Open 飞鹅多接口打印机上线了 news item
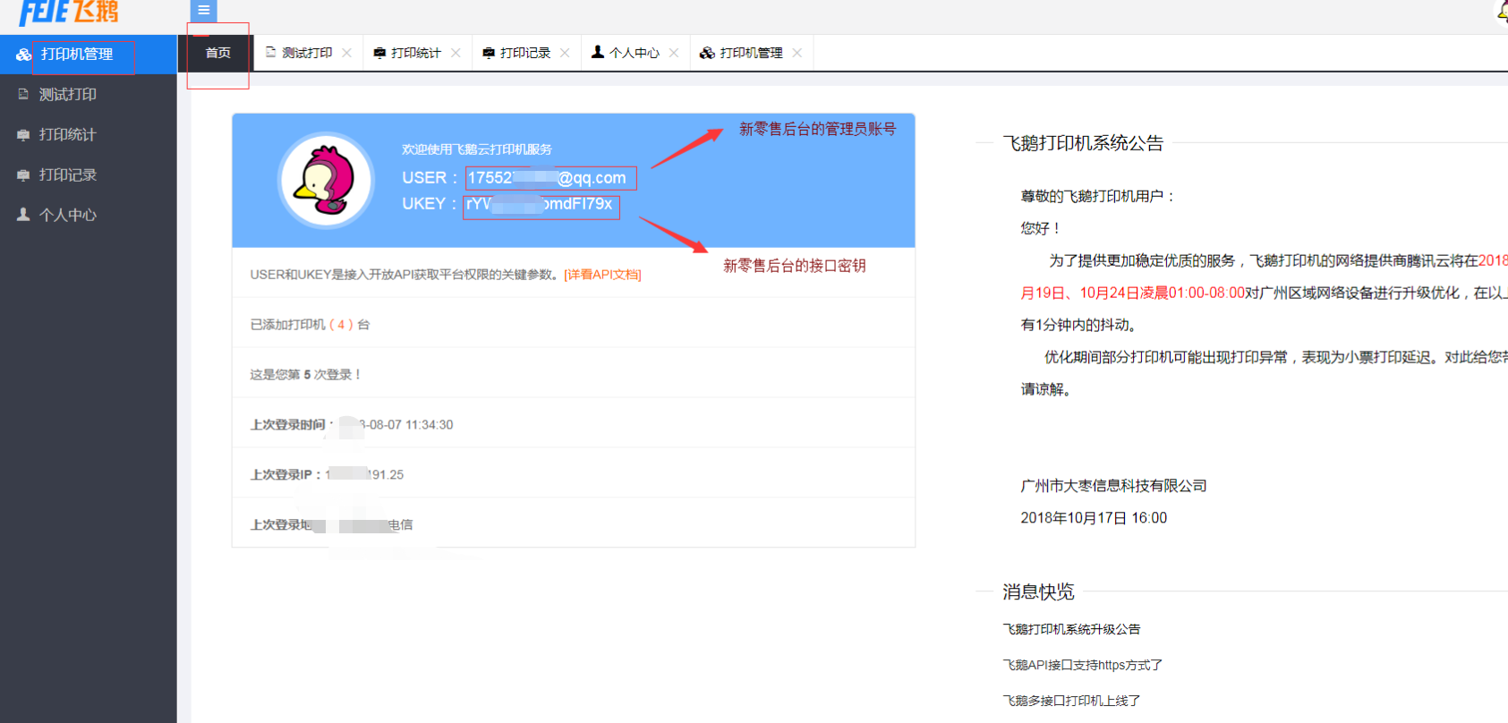 1071,701
